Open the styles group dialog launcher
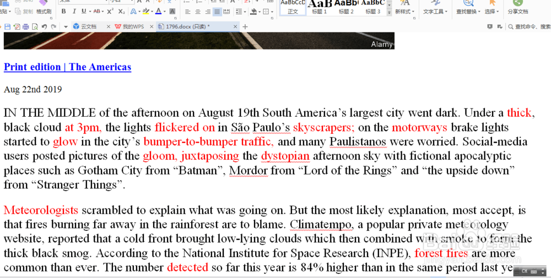Image resolution: width=551 pixels, height=278 pixels. point(414,18)
